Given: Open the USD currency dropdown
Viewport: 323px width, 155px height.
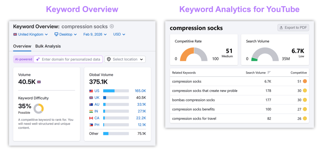Looking at the screenshot, I should [119, 35].
